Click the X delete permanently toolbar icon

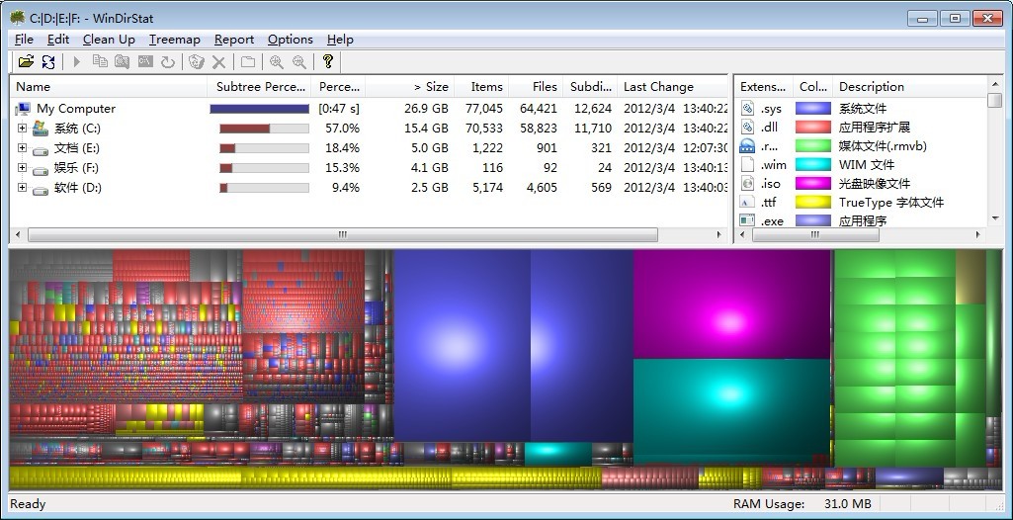click(x=219, y=62)
